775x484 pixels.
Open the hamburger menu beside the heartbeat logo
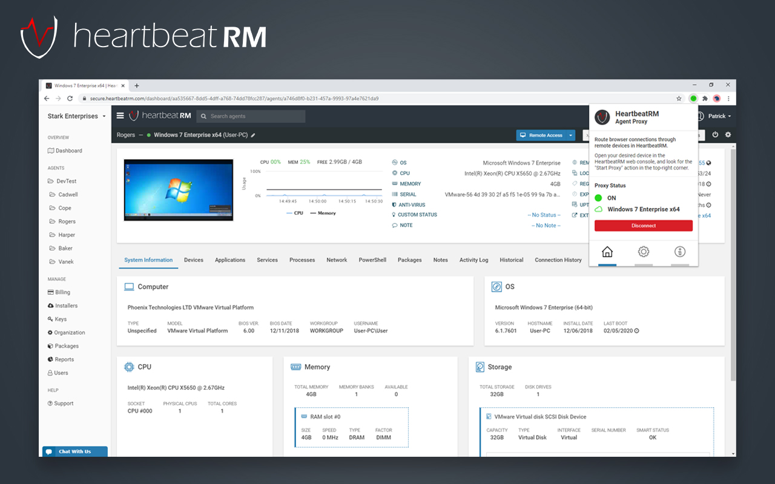[120, 116]
